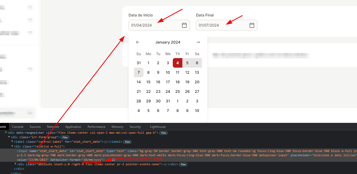Click the flex badge on the date-rangepicker div
Image resolution: width=357 pixels, height=174 pixels.
[x=163, y=133]
